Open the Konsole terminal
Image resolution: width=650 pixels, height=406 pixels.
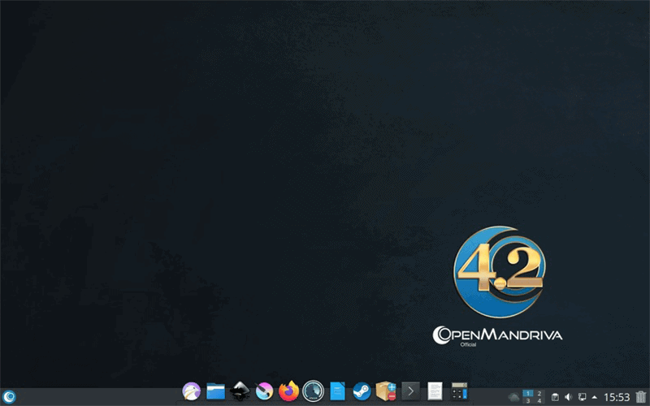(x=411, y=392)
